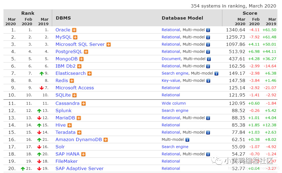The width and height of the screenshot is (282, 173).
Task: Click the plus icon next to MariaDB
Action: 78,118
